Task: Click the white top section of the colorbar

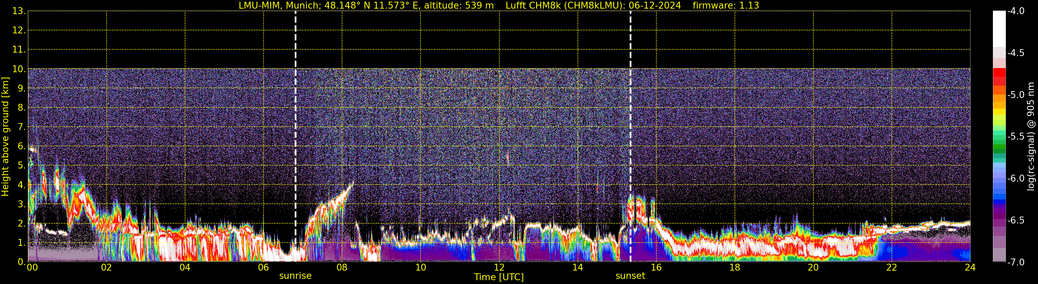Action: point(999,29)
